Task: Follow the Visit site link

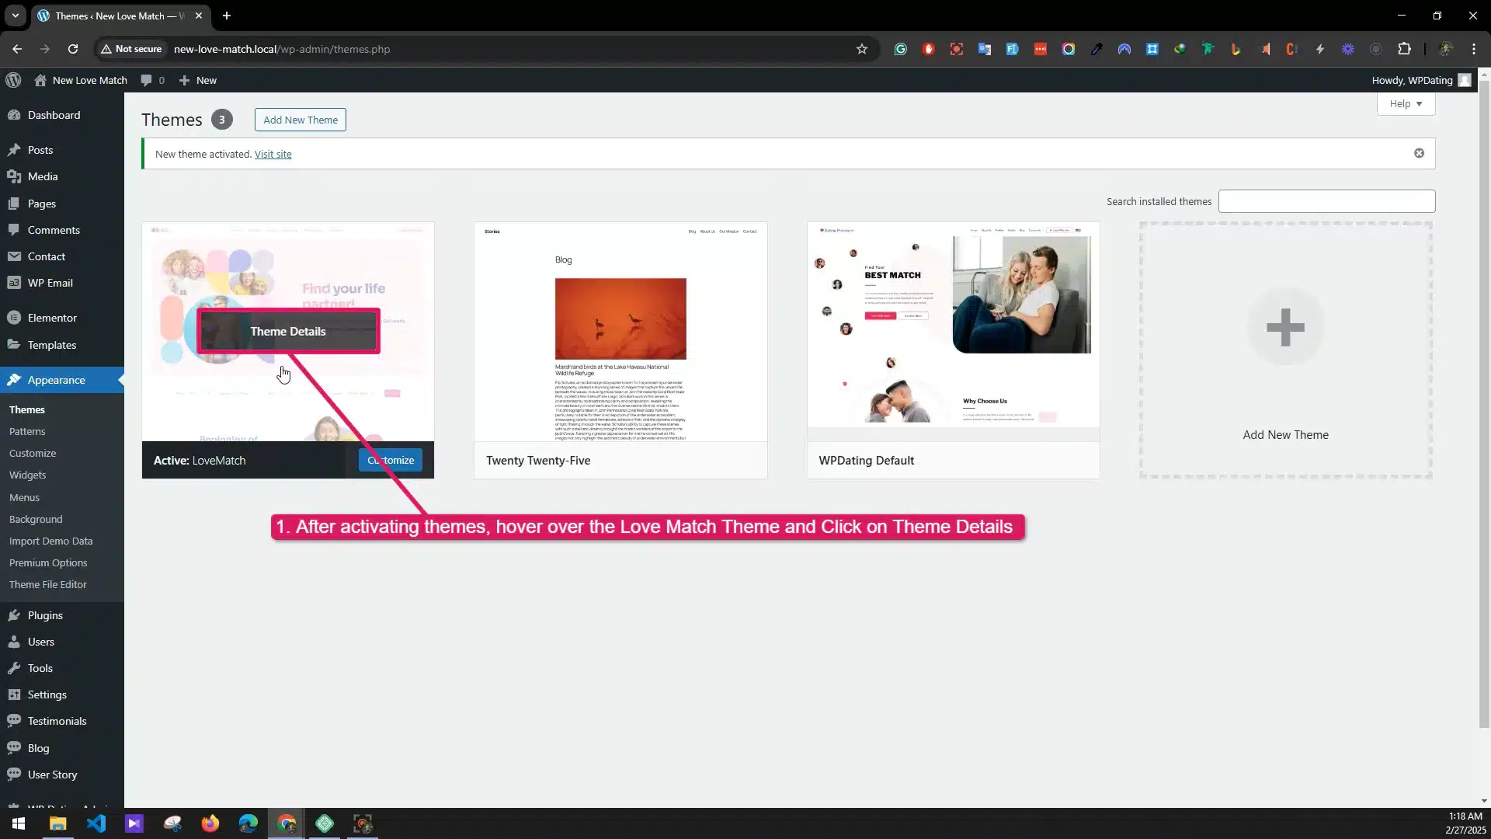Action: click(x=273, y=154)
